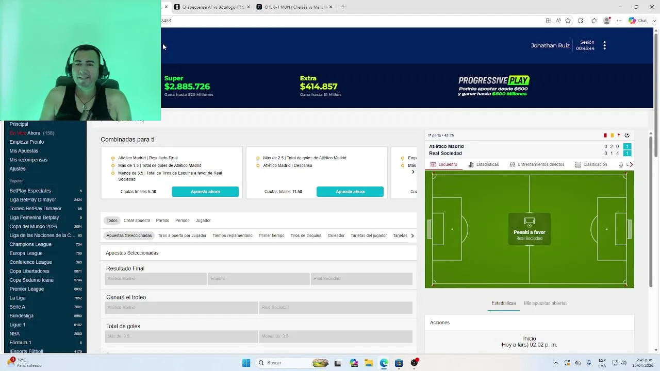Select the Tiros de Esquina chip
The height and width of the screenshot is (371, 660).
[x=306, y=235]
